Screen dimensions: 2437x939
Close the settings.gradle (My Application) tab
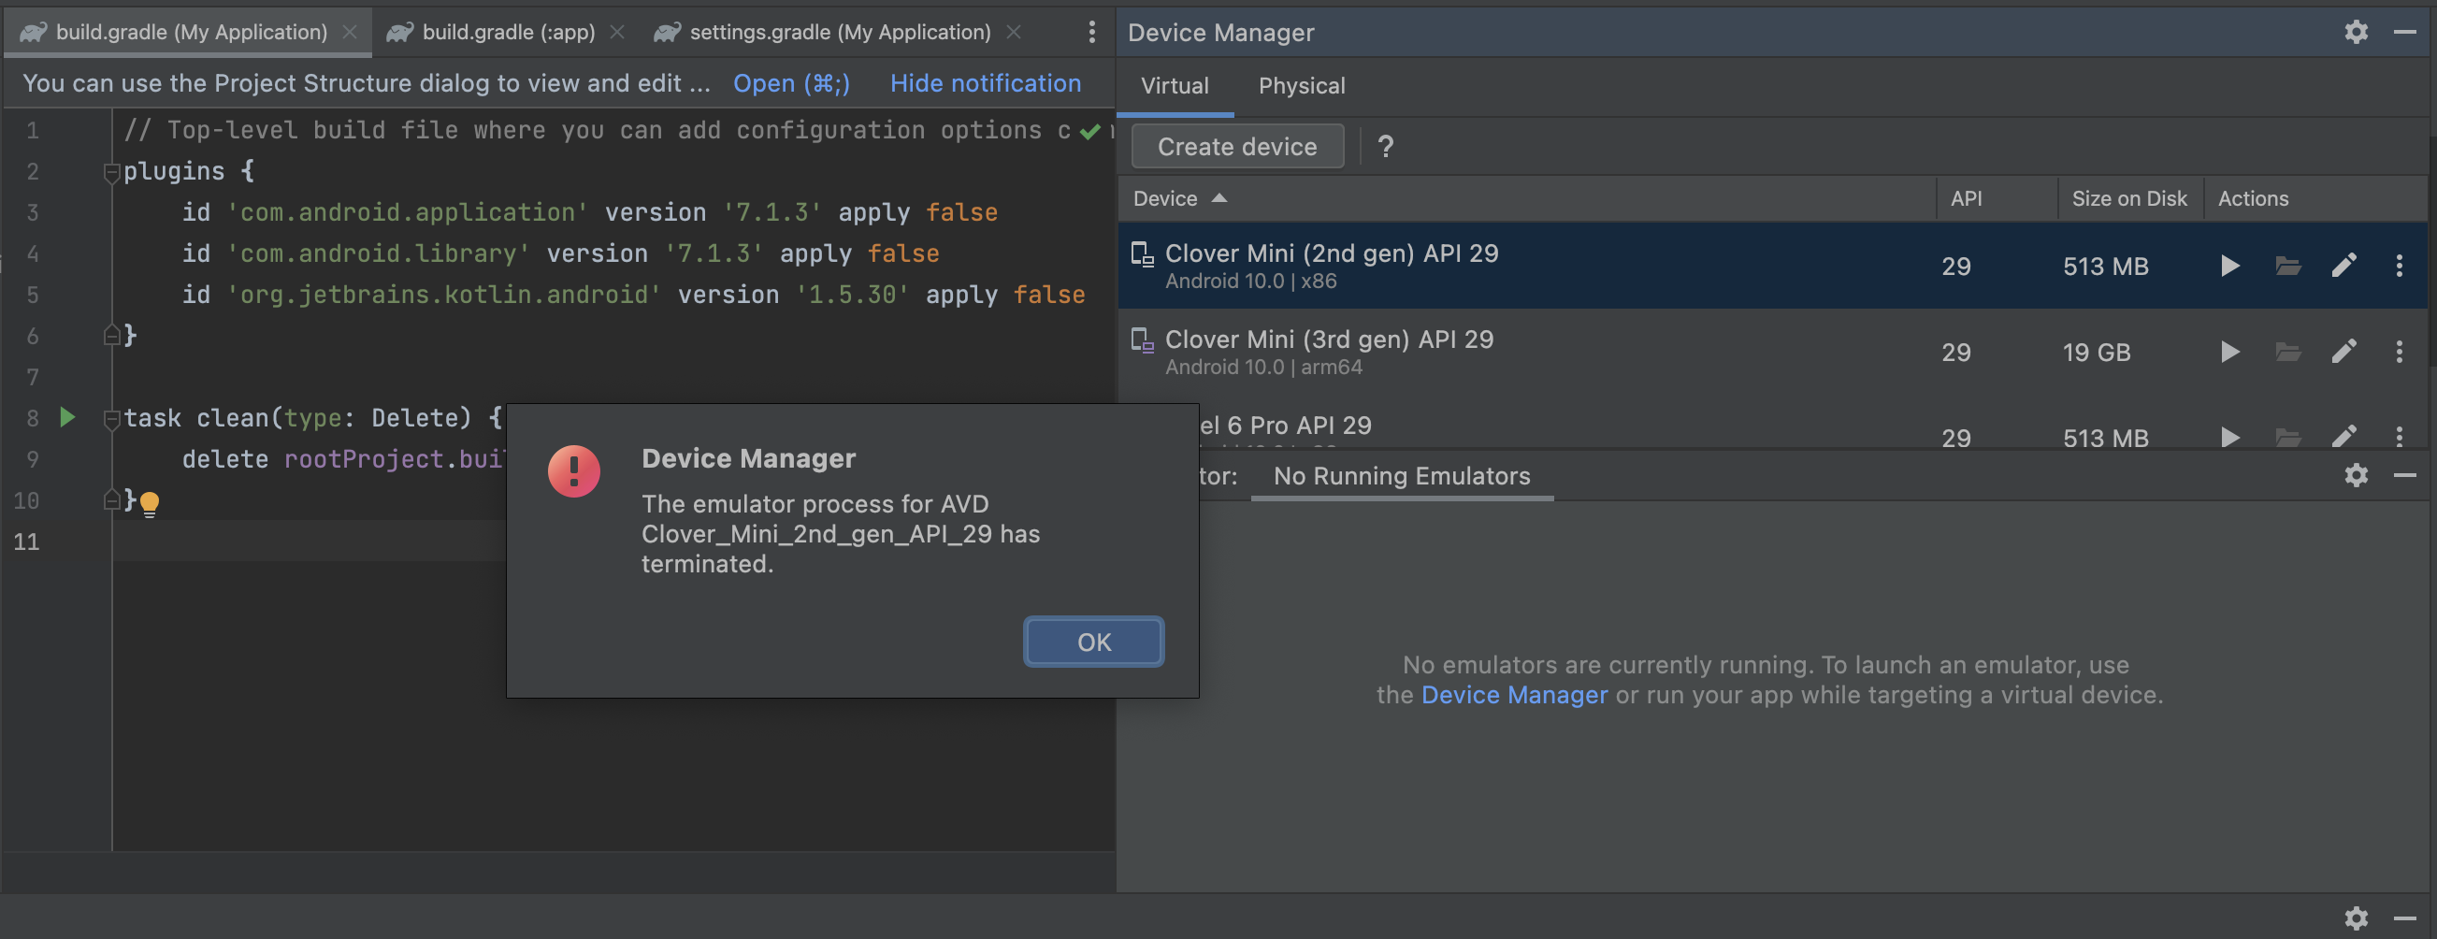pyautogui.click(x=1013, y=32)
